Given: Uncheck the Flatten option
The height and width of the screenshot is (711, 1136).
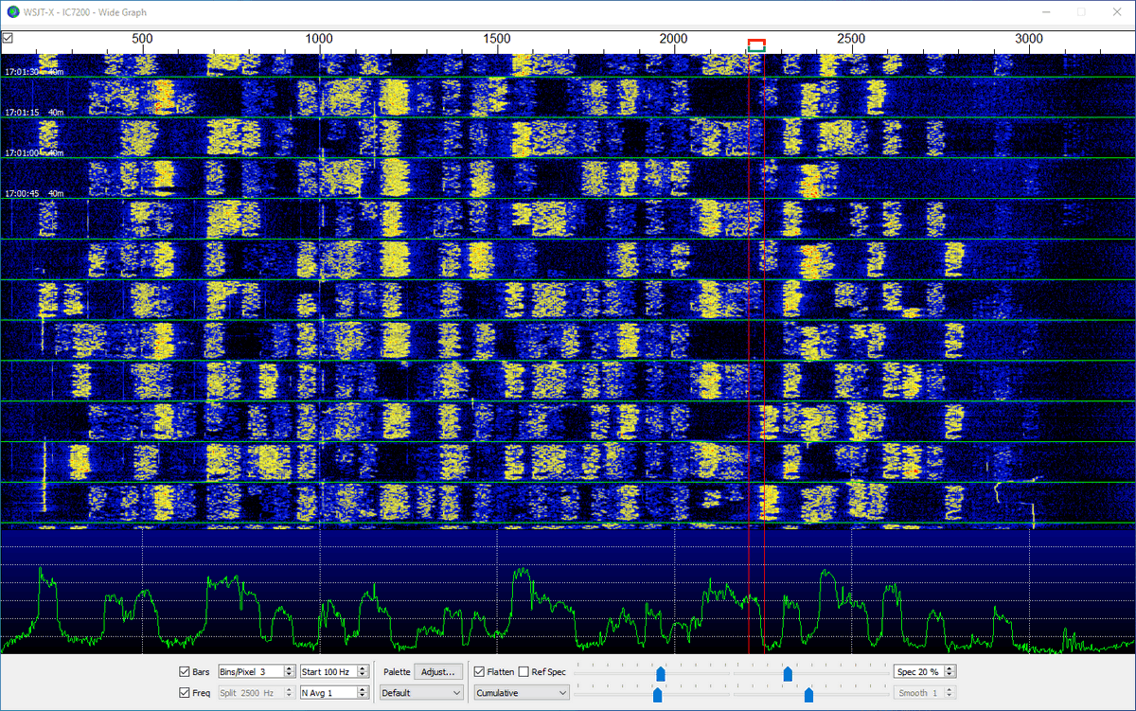Looking at the screenshot, I should point(480,671).
